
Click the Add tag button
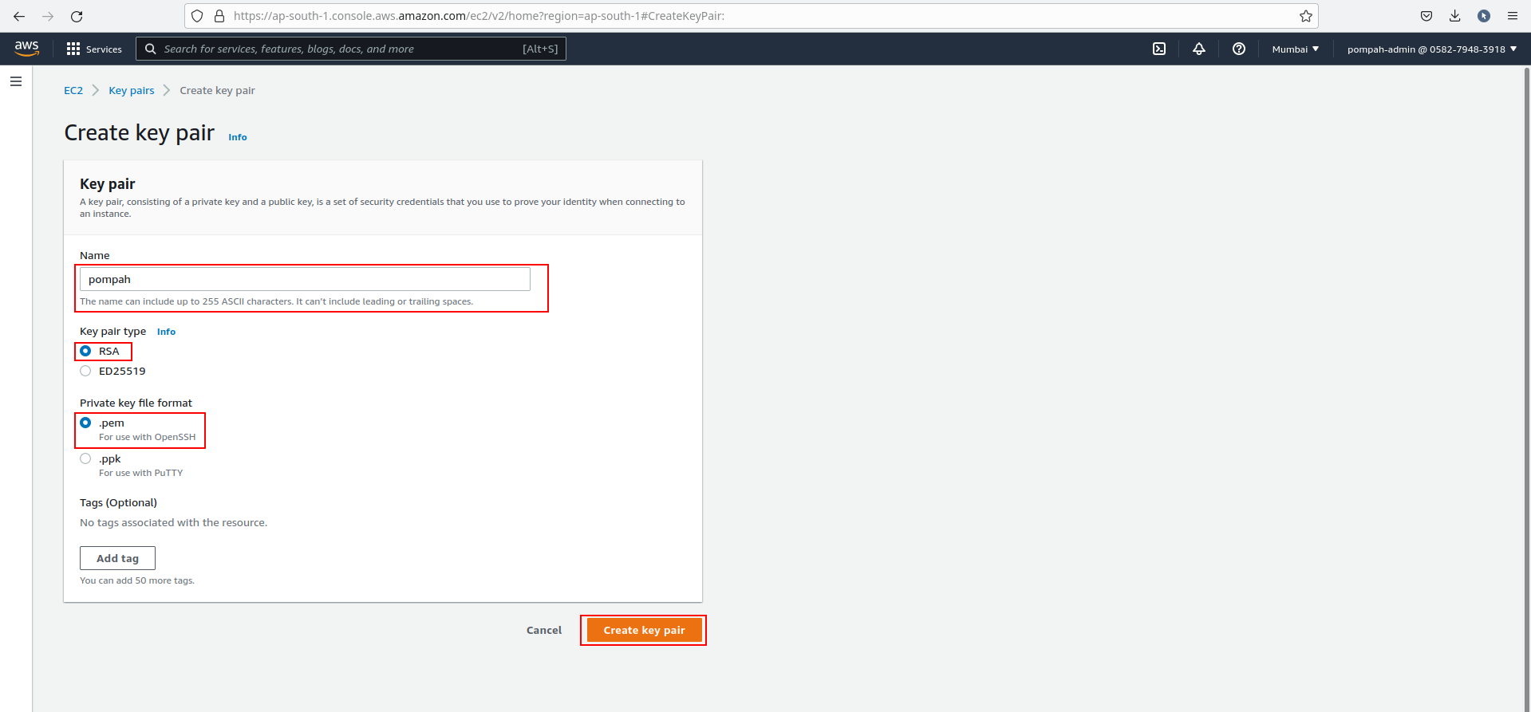click(x=117, y=558)
